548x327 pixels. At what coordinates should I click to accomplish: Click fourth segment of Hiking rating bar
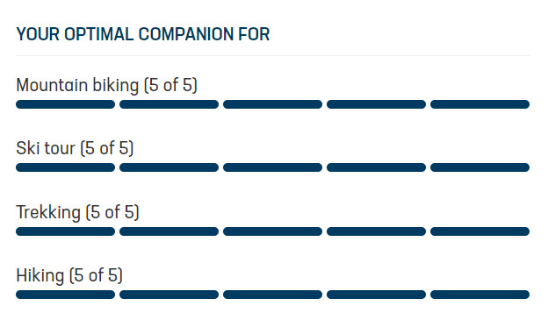377,295
